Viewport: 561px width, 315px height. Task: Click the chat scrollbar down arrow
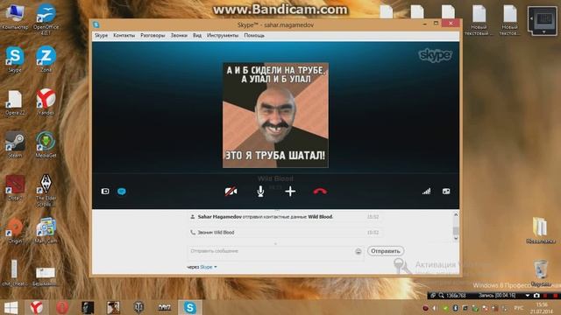[x=456, y=238]
